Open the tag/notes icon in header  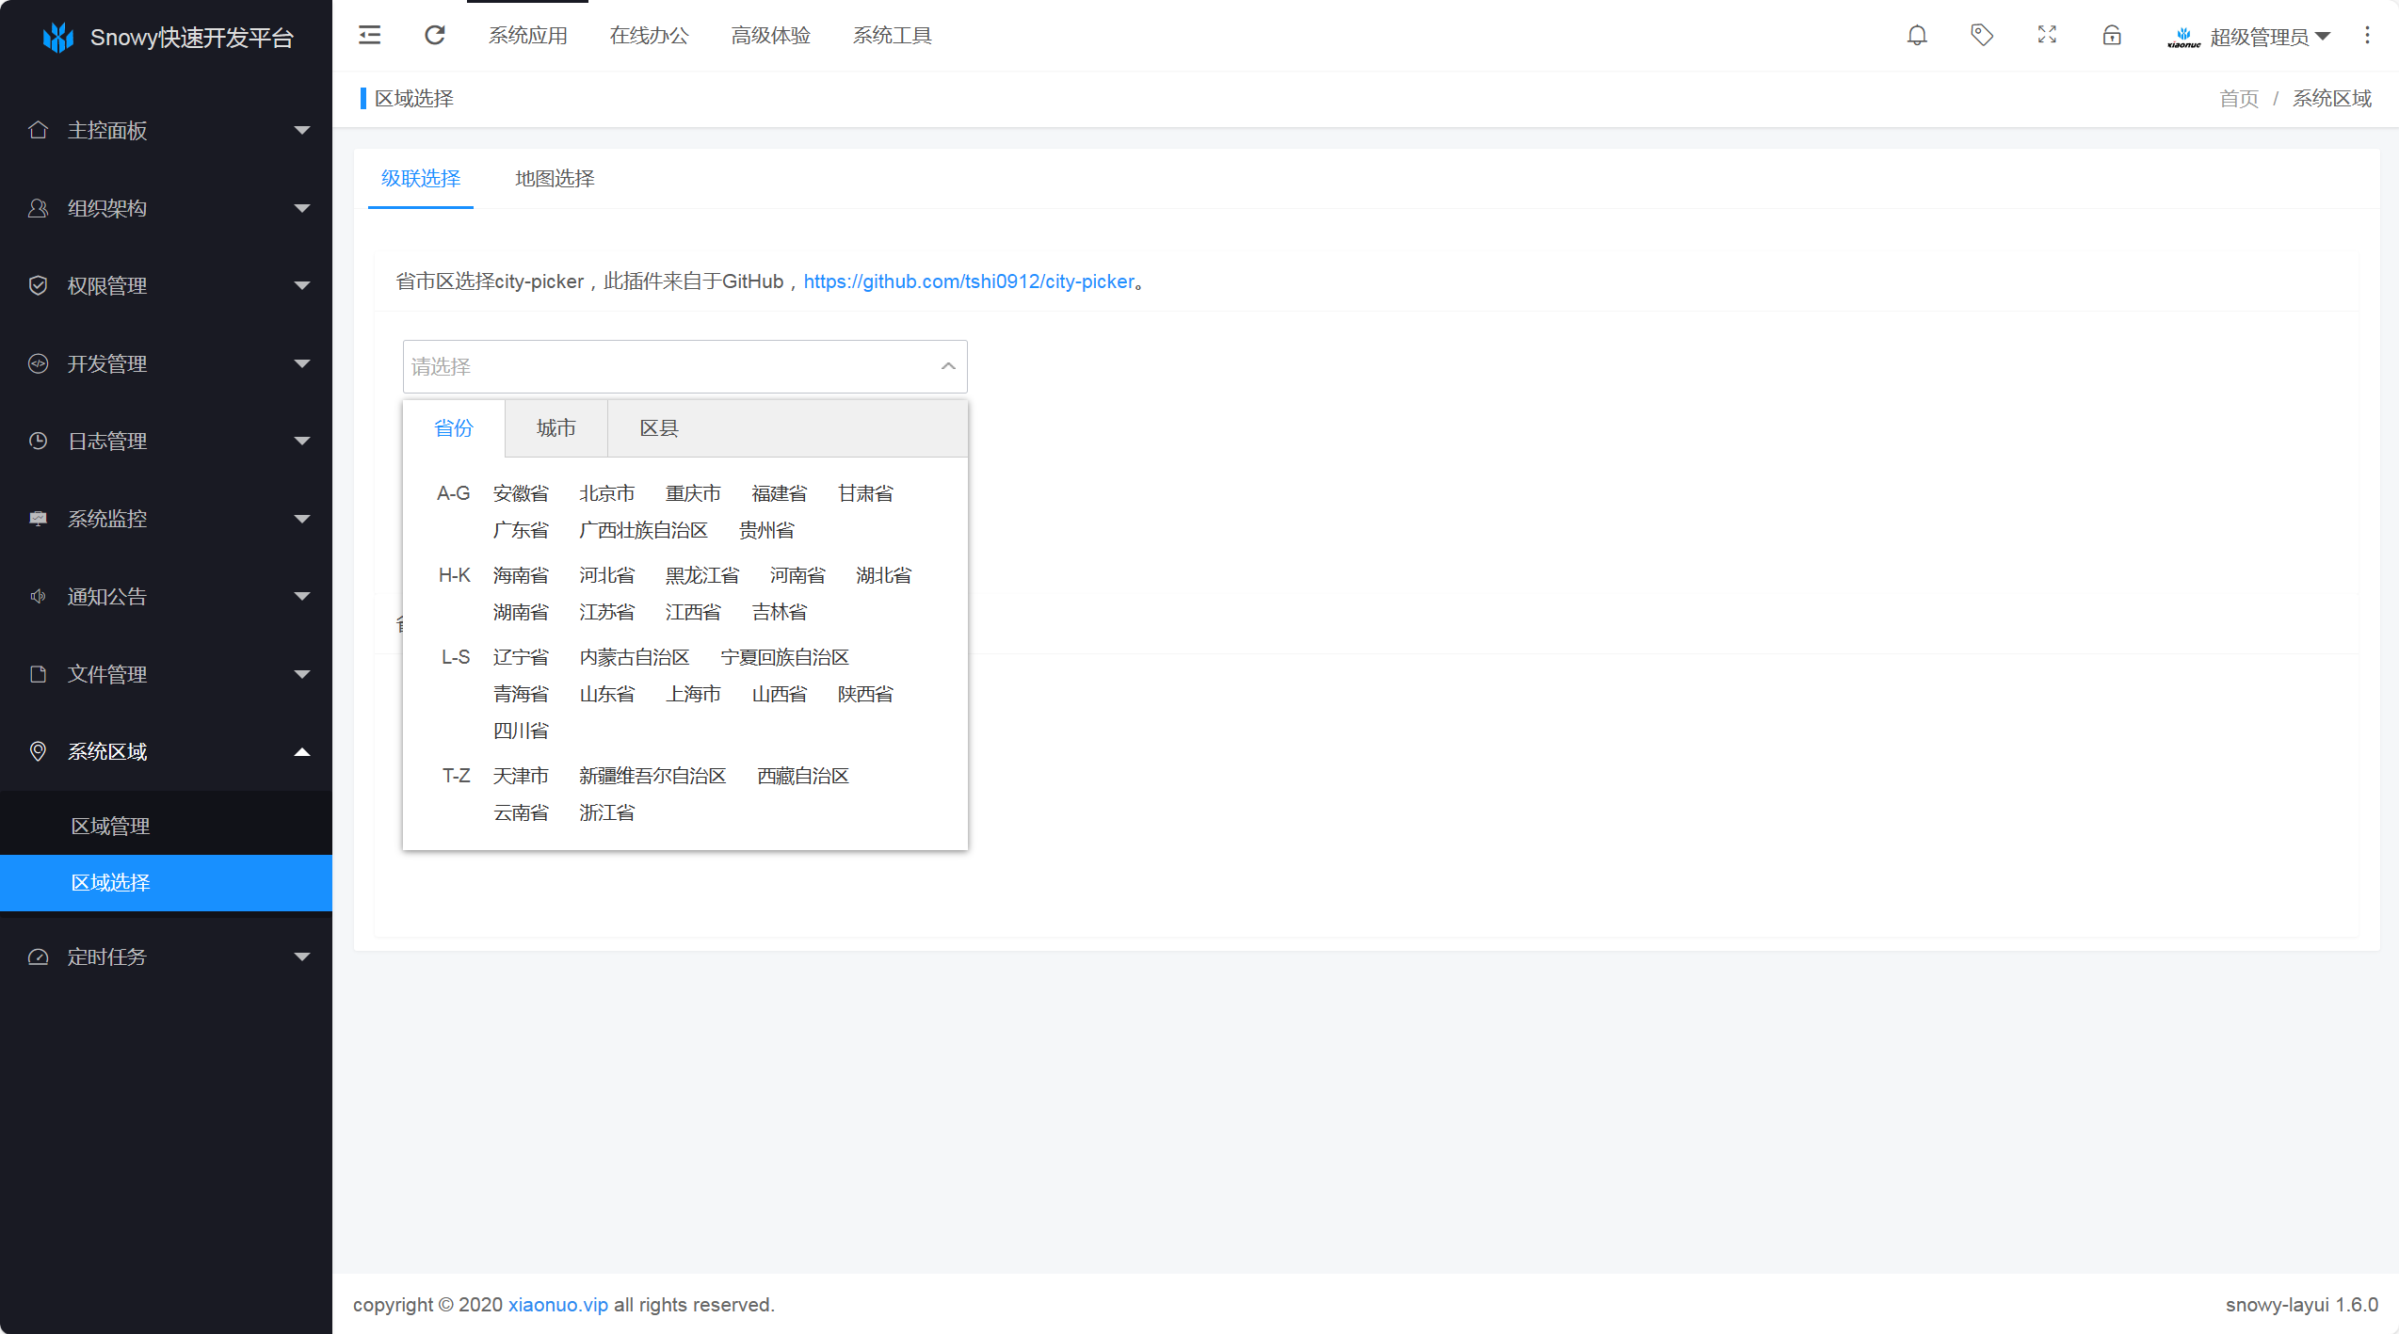pyautogui.click(x=1982, y=36)
